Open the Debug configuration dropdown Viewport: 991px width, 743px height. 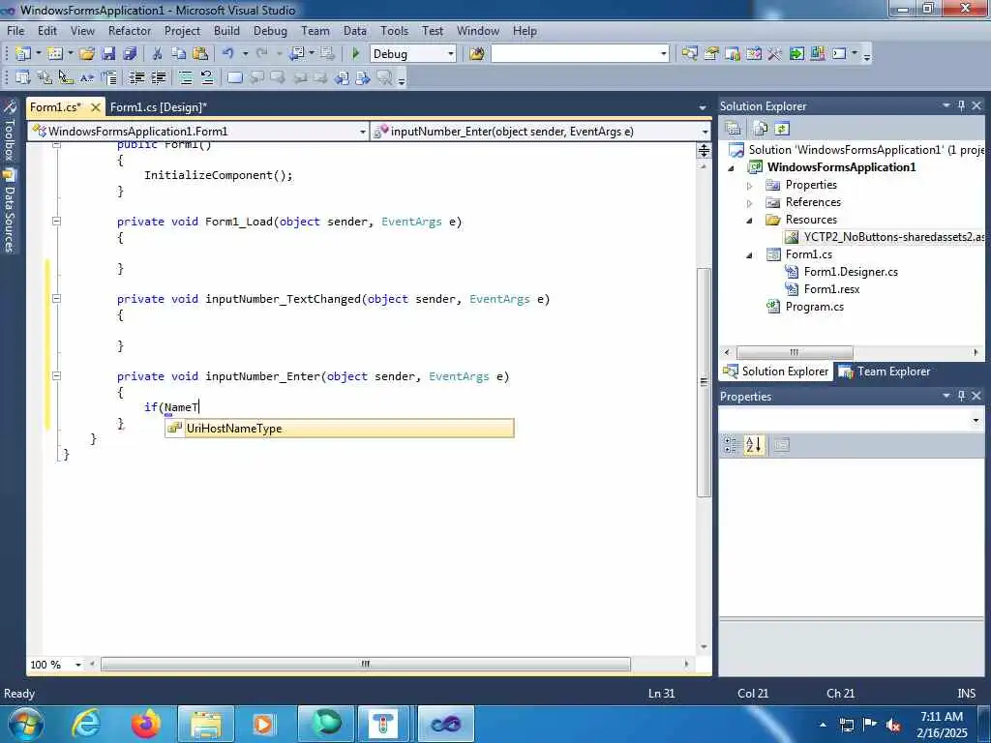tap(451, 54)
